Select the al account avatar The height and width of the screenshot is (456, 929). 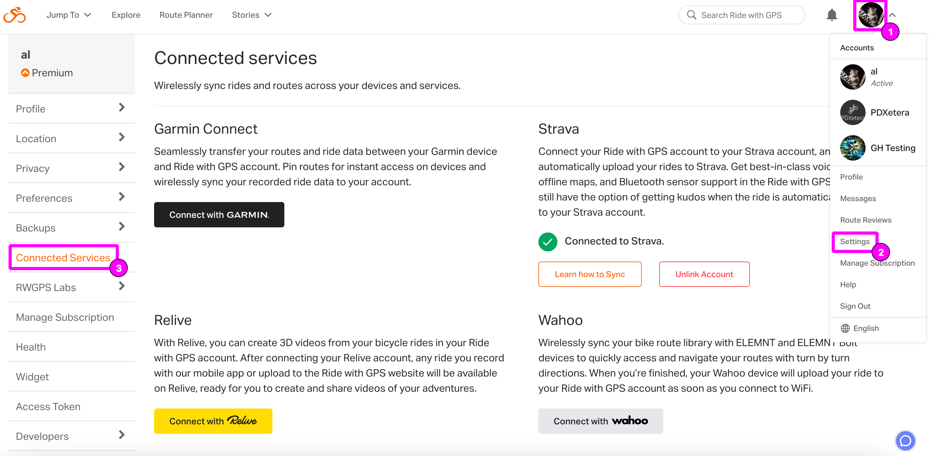point(853,77)
